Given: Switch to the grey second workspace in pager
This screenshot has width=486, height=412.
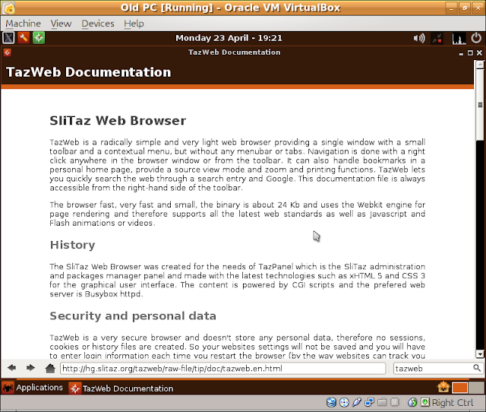Looking at the screenshot, I should pos(476,388).
